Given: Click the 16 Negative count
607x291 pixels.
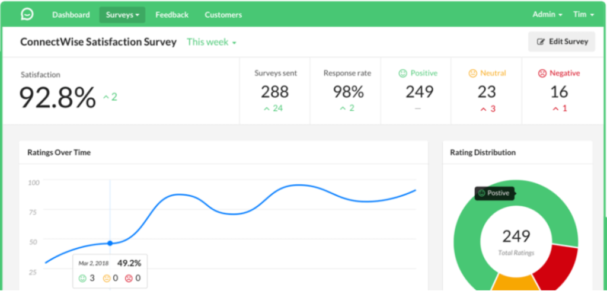Looking at the screenshot, I should pos(559,92).
